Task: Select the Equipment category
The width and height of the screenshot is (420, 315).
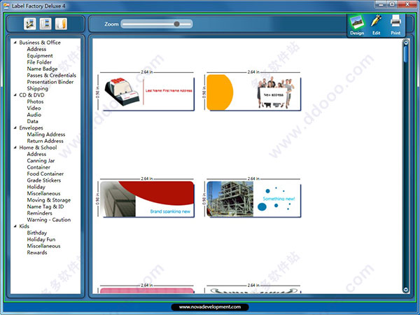Action: [40, 56]
